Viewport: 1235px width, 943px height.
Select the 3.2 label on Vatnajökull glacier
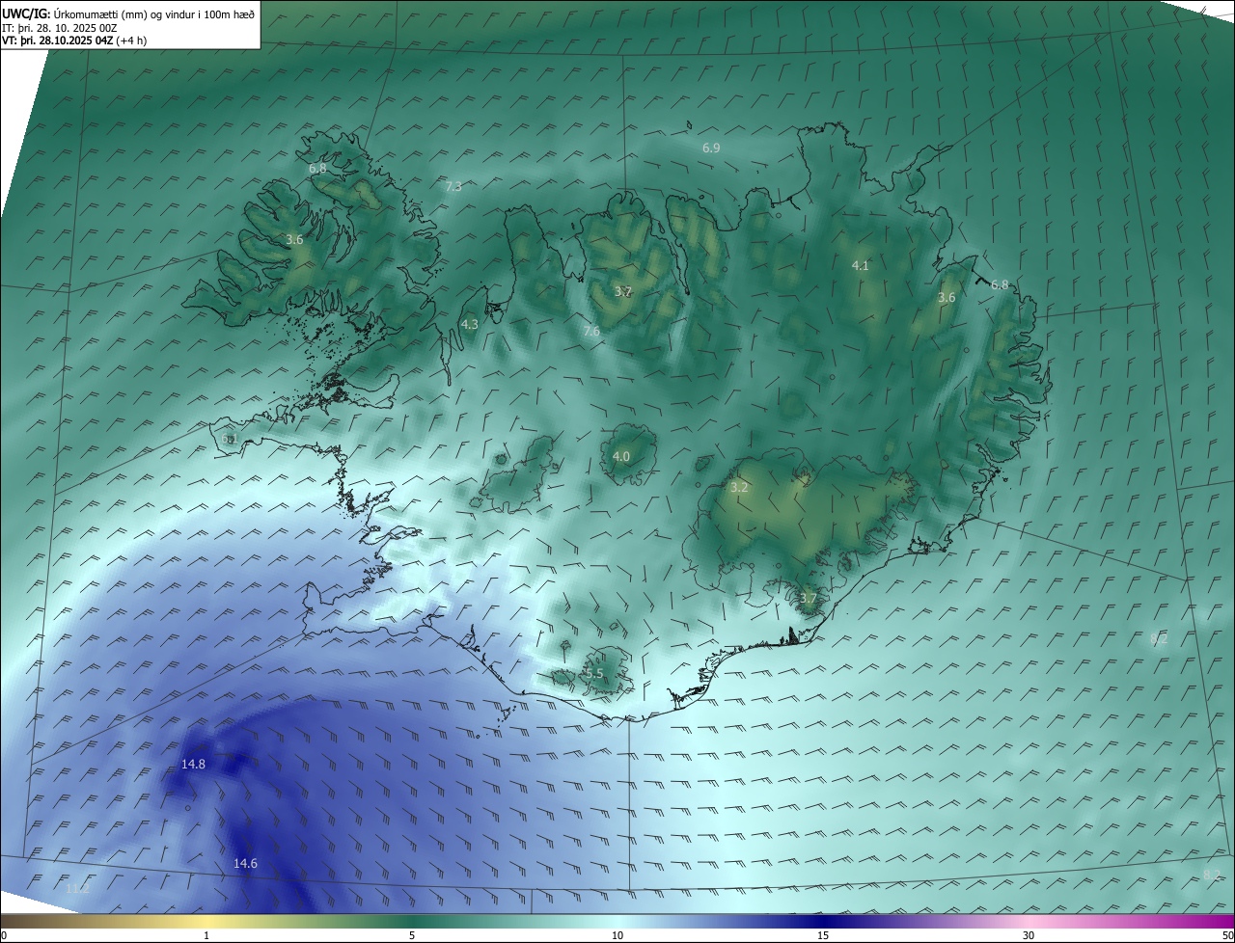point(739,489)
